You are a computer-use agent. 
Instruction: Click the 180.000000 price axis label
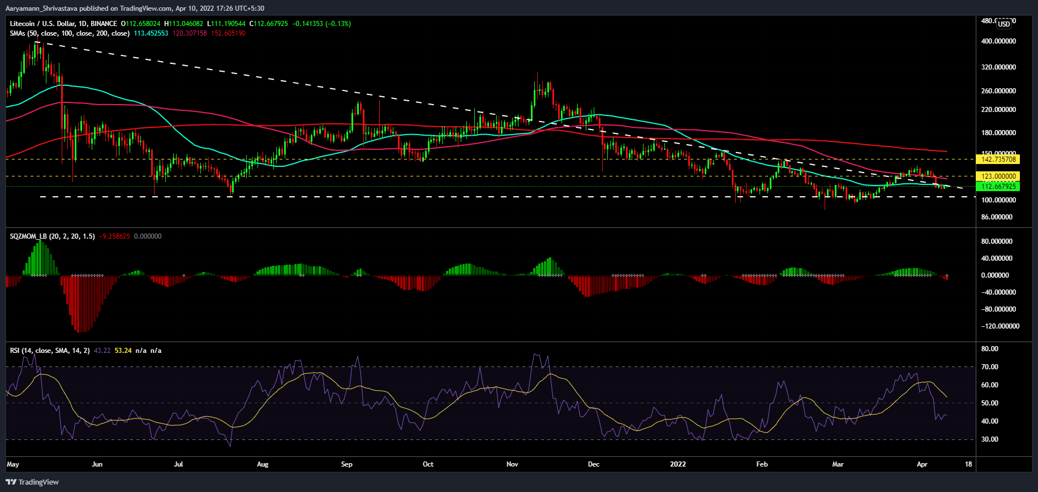[x=998, y=133]
